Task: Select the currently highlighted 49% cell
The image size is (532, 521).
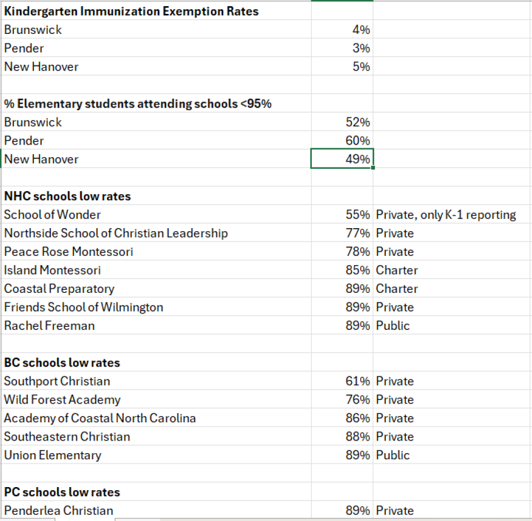Action: pos(342,159)
